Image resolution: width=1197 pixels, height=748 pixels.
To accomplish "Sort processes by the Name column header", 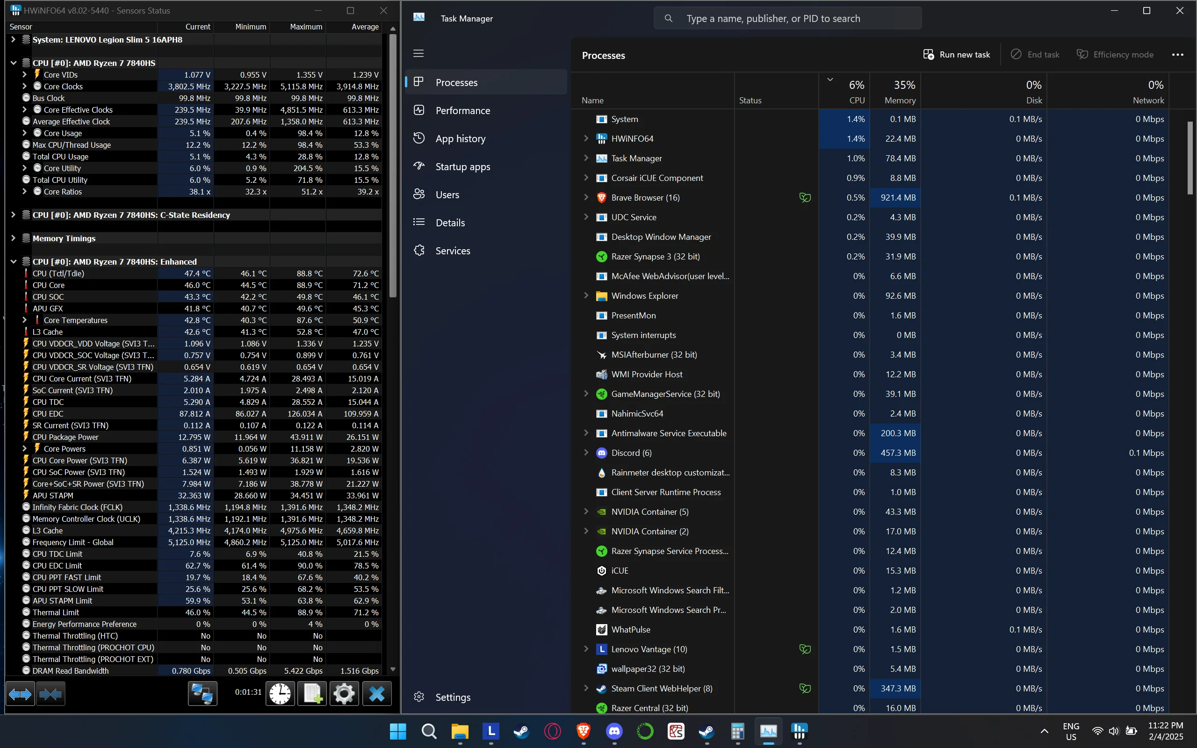I will [x=653, y=92].
